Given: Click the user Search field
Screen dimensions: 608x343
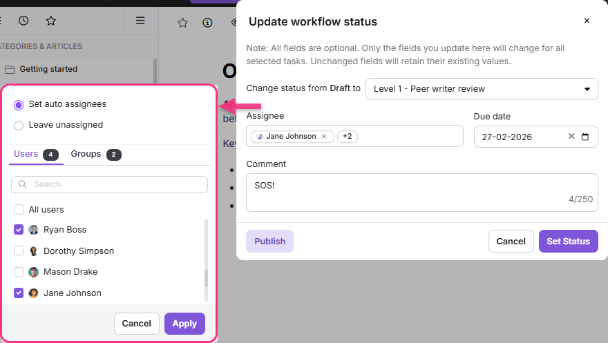Looking at the screenshot, I should click(x=109, y=184).
